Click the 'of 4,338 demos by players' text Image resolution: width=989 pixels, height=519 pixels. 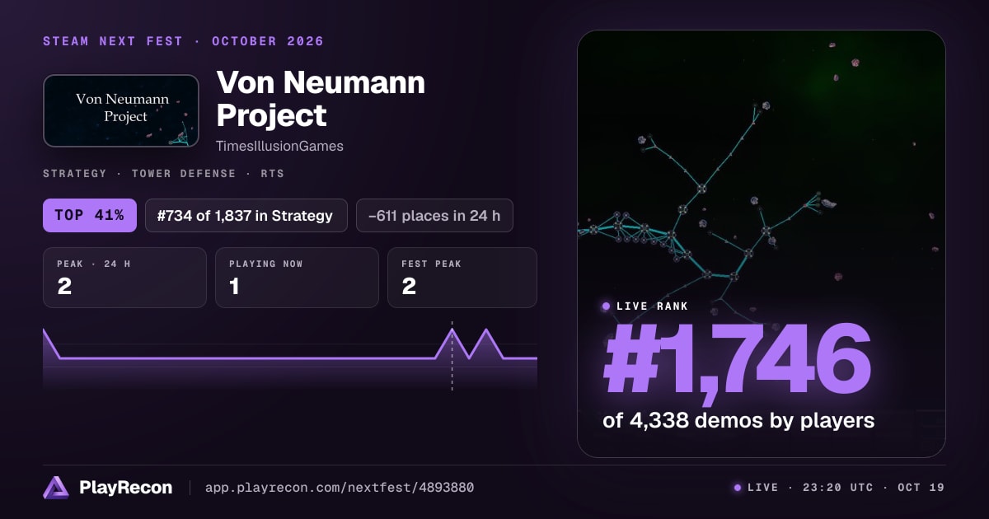(x=738, y=421)
